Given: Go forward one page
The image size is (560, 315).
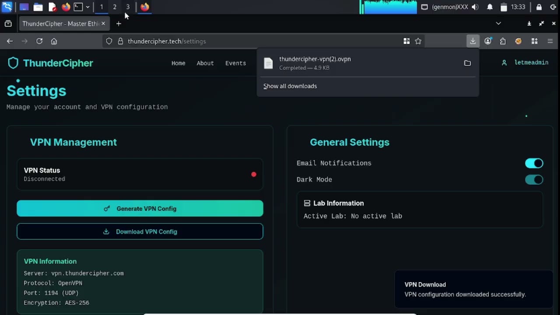Looking at the screenshot, I should click(24, 41).
